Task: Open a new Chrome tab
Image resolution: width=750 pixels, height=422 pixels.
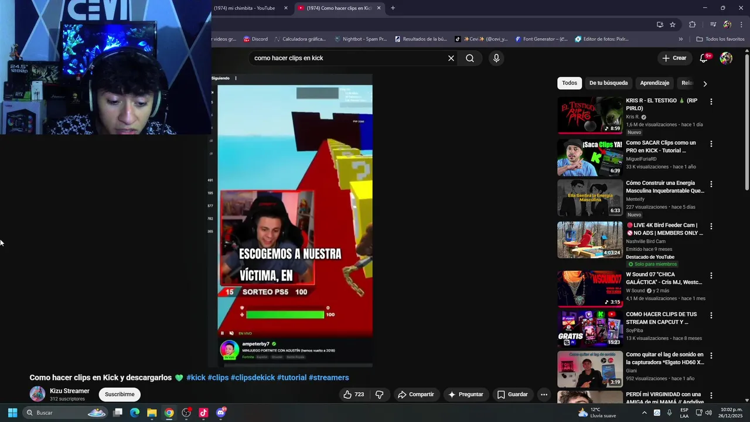Action: (393, 8)
